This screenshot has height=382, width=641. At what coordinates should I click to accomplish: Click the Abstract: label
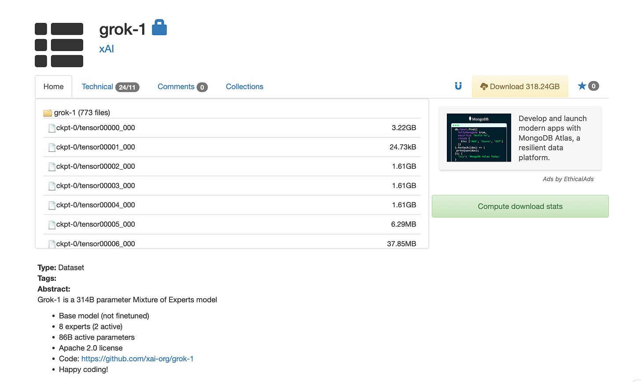click(x=54, y=289)
